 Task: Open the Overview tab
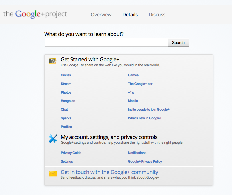101,15
